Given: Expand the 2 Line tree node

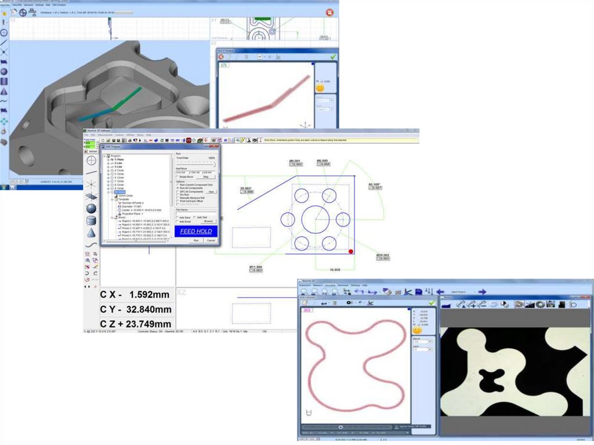Looking at the screenshot, I should pos(108,164).
